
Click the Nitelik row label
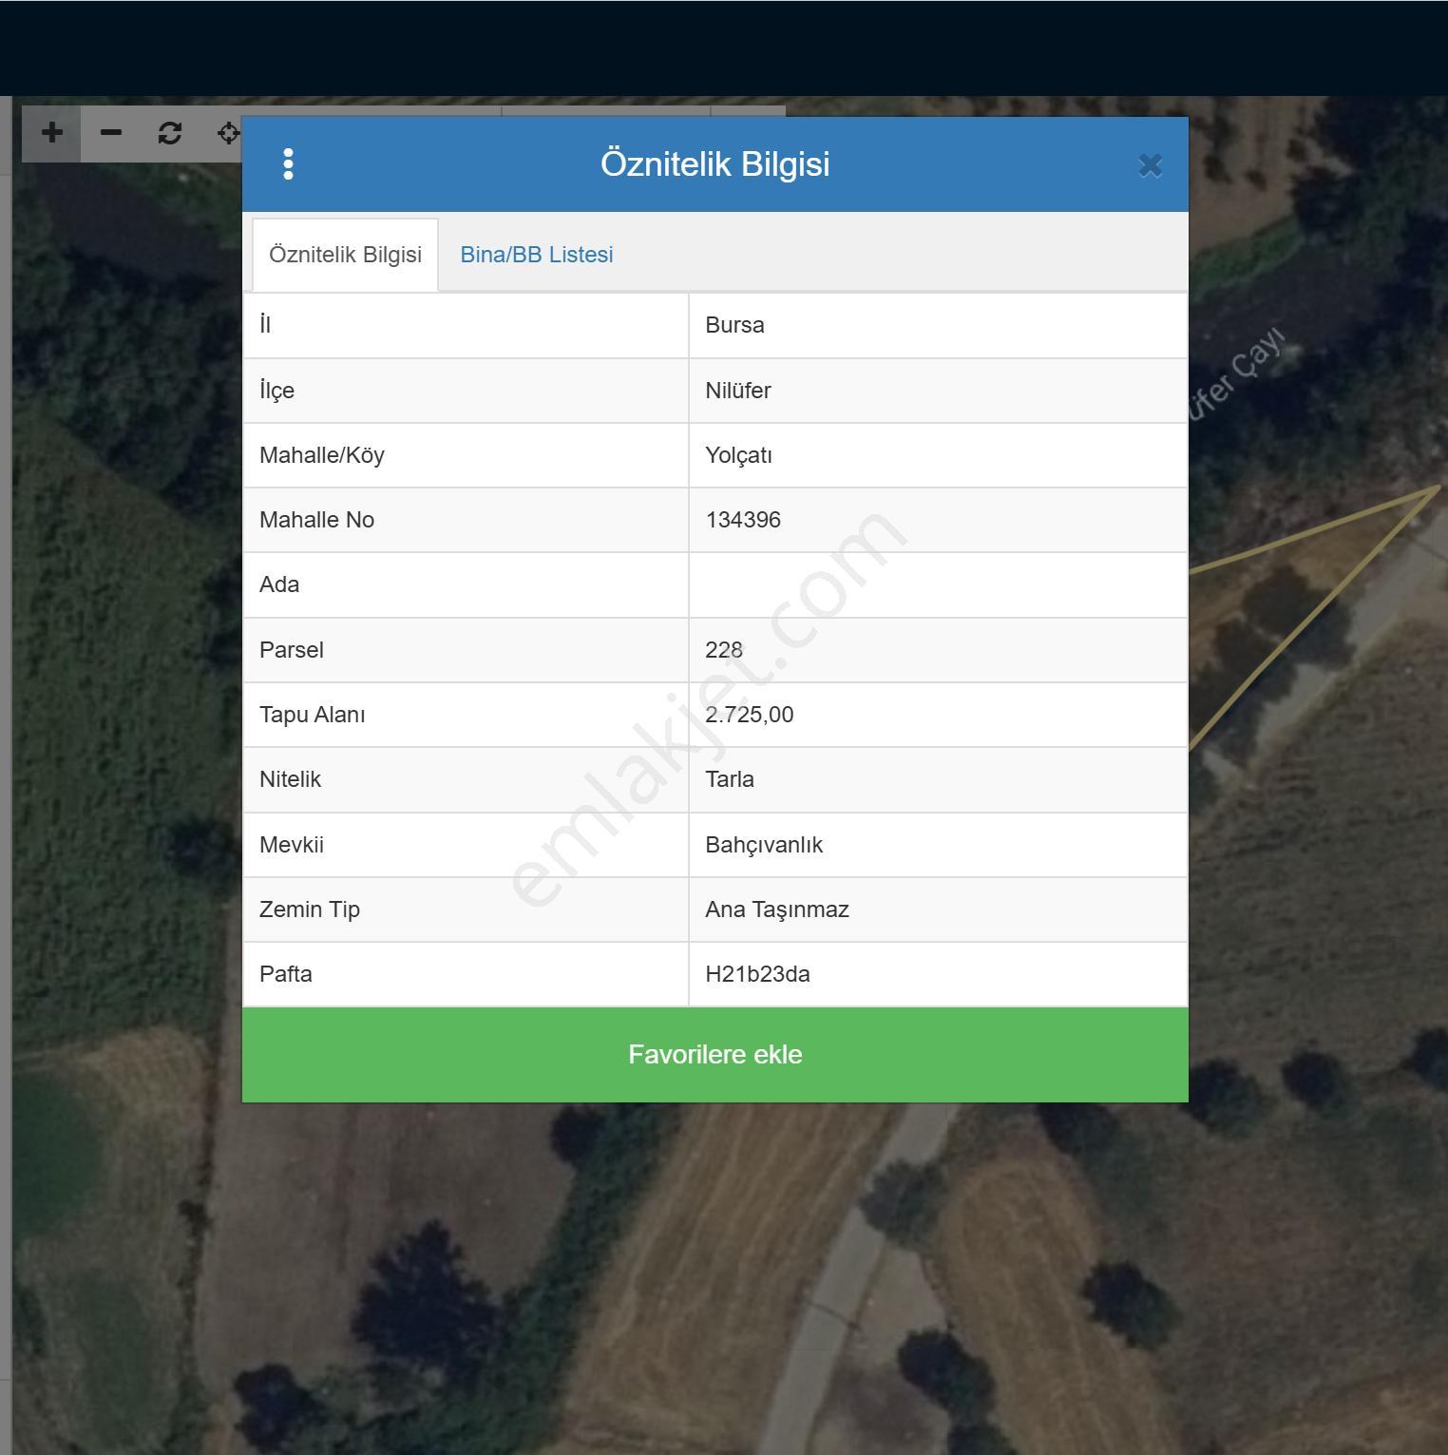pyautogui.click(x=290, y=779)
